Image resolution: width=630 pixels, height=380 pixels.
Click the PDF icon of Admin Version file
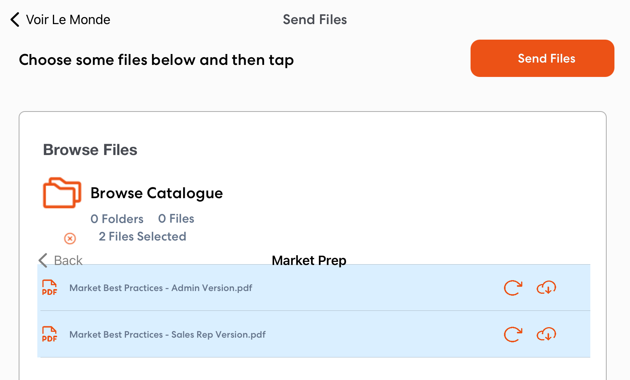point(50,288)
